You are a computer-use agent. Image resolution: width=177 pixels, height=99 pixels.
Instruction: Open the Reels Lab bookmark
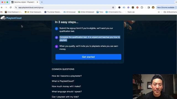point(130,12)
